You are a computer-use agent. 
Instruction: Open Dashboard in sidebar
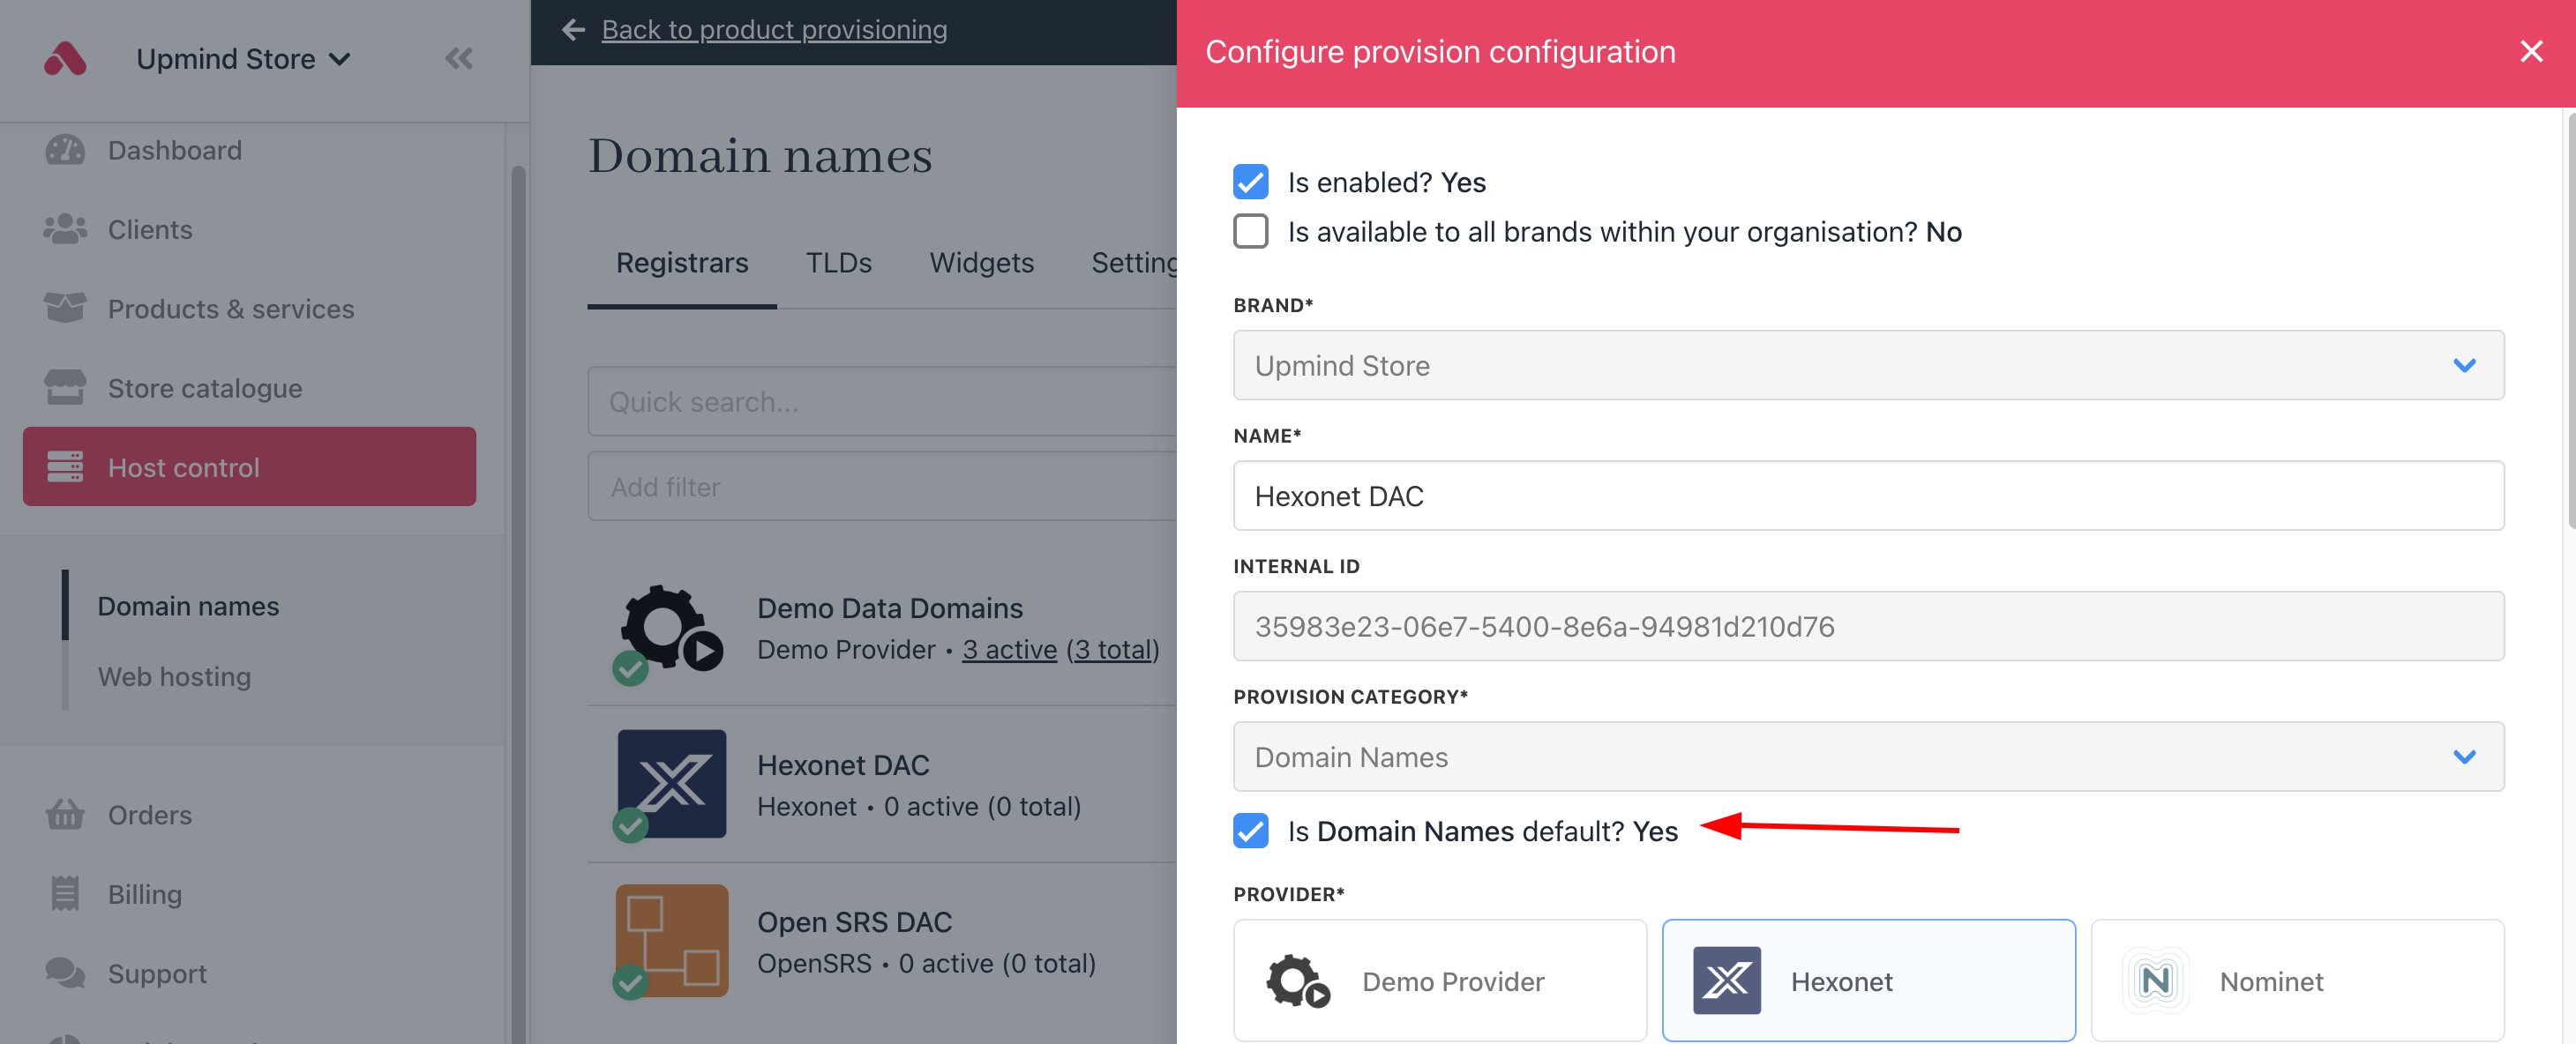coord(250,150)
